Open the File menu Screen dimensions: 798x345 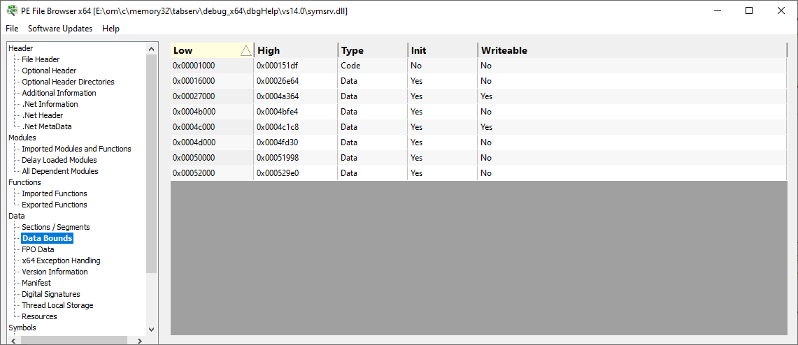point(12,29)
